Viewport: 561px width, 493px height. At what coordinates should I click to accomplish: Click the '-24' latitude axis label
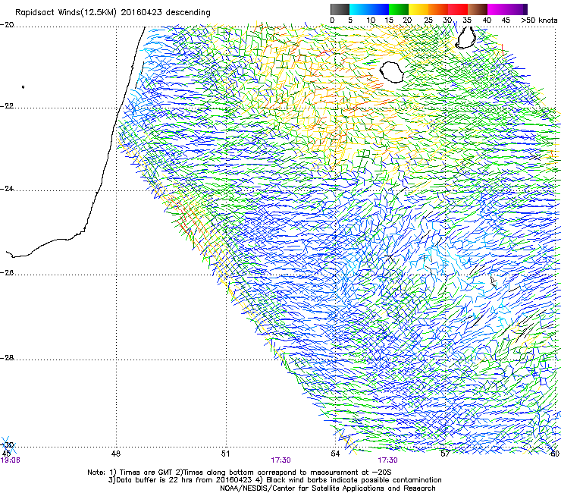coord(7,188)
